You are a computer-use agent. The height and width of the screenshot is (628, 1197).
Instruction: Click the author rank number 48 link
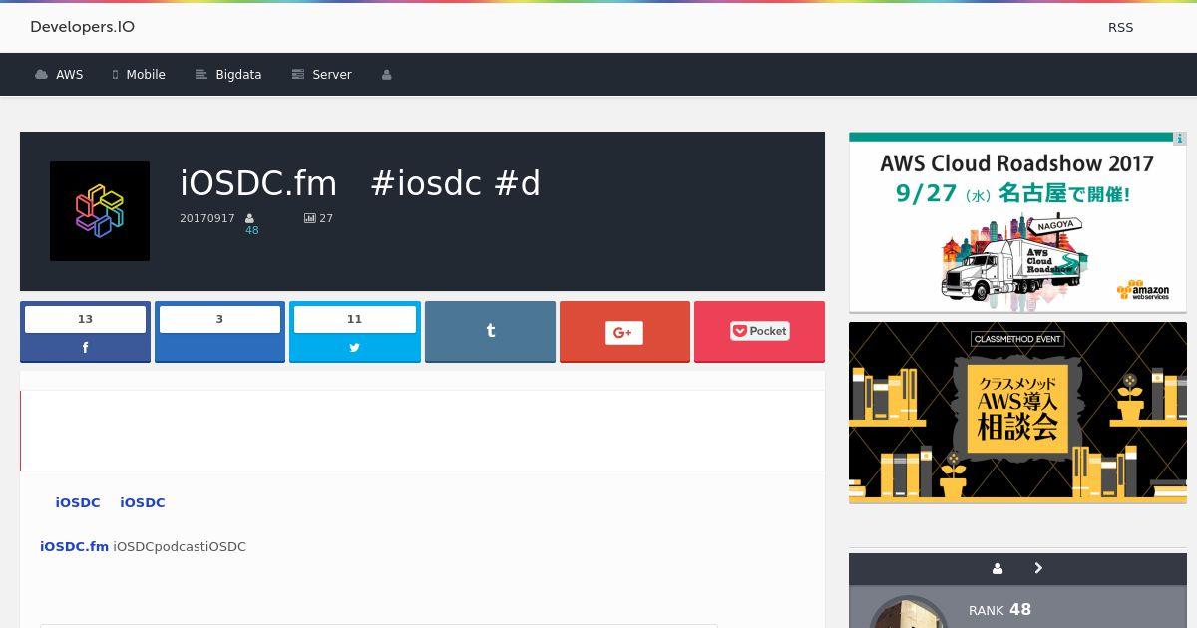click(251, 230)
